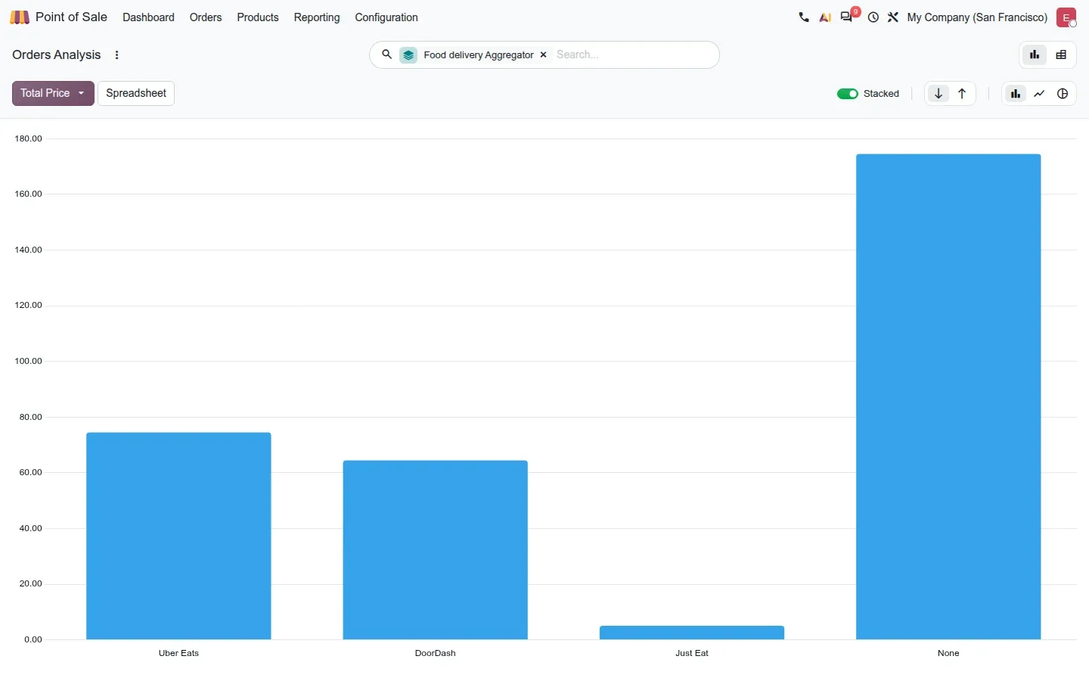Click the Just Eat axis label

[692, 653]
